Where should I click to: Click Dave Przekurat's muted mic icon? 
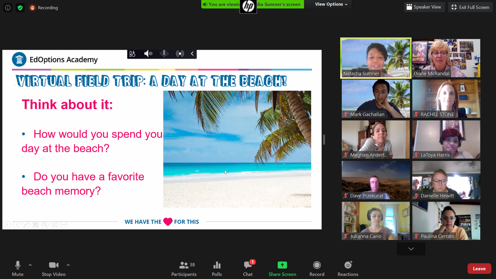point(346,196)
